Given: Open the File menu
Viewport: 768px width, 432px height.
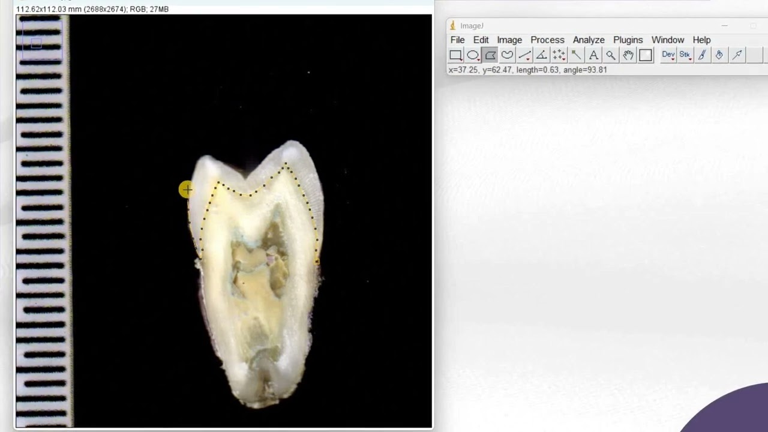Looking at the screenshot, I should click(457, 40).
